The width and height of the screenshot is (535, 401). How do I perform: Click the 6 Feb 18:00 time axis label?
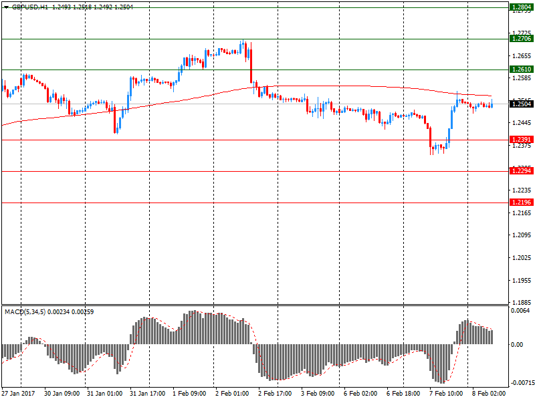tap(403, 394)
